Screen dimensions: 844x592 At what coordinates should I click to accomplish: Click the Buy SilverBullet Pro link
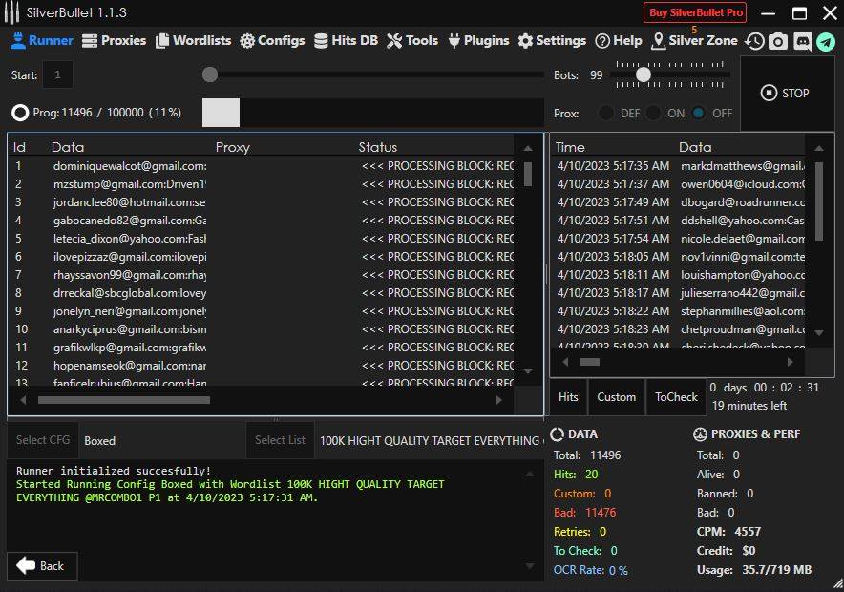click(x=696, y=12)
